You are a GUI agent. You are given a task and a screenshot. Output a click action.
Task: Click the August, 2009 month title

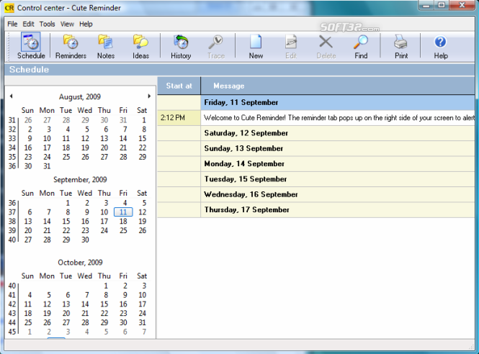[80, 96]
